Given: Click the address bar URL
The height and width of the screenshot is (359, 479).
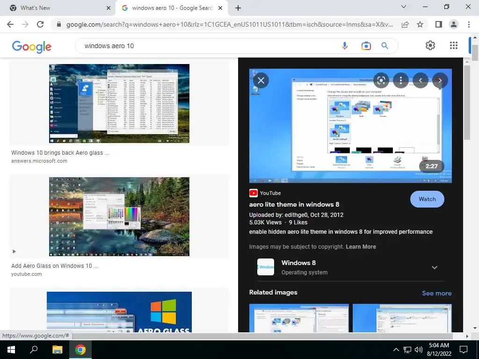Looking at the screenshot, I should (229, 24).
